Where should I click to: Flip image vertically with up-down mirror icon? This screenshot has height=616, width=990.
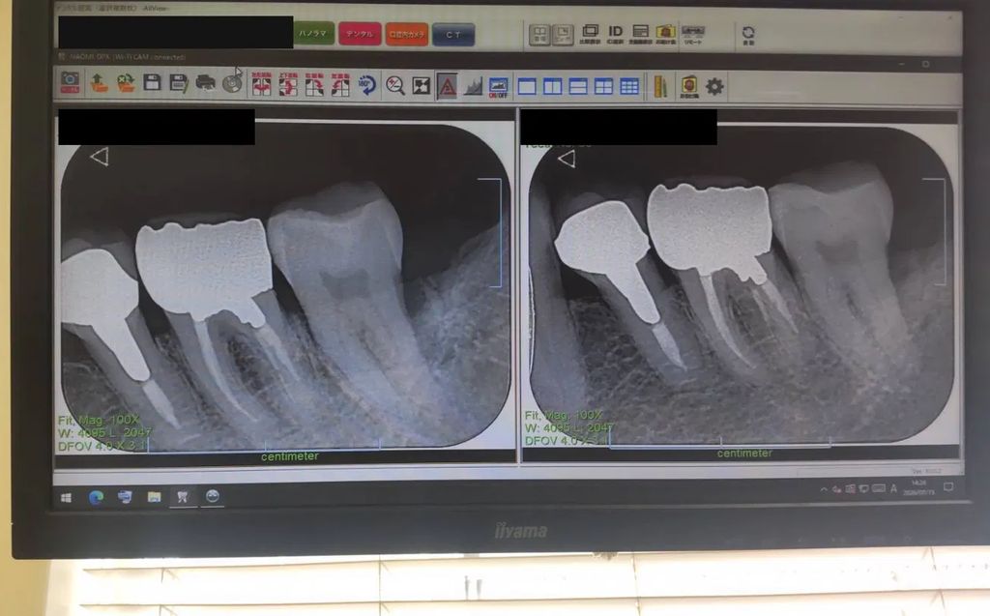click(288, 85)
